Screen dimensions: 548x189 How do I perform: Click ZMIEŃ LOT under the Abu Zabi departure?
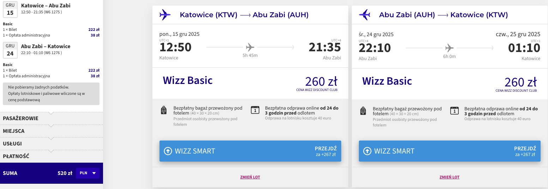tap(450, 177)
